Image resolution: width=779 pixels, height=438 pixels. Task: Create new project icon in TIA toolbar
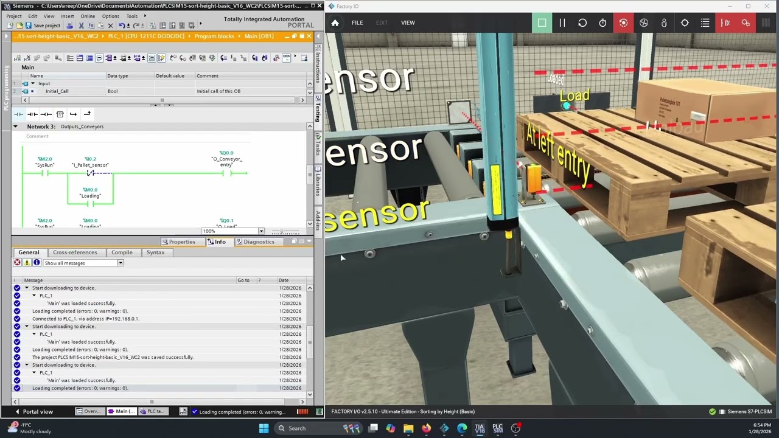tap(11, 26)
